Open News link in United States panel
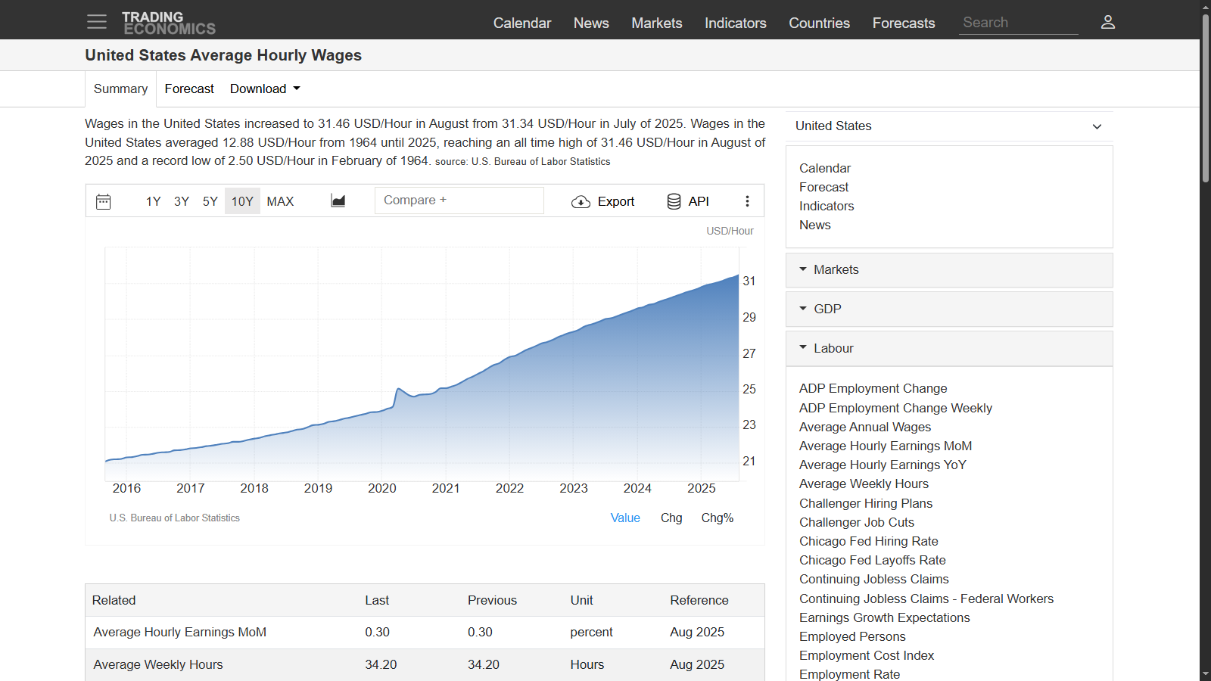The width and height of the screenshot is (1211, 681). tap(815, 225)
